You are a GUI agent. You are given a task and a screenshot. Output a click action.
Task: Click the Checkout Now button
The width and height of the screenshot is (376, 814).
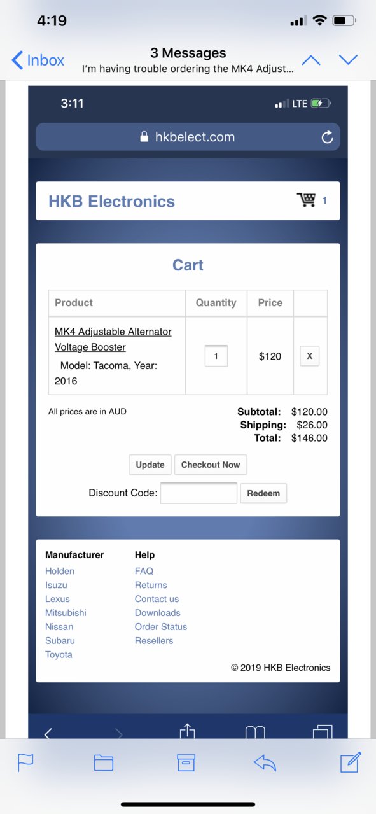point(211,465)
